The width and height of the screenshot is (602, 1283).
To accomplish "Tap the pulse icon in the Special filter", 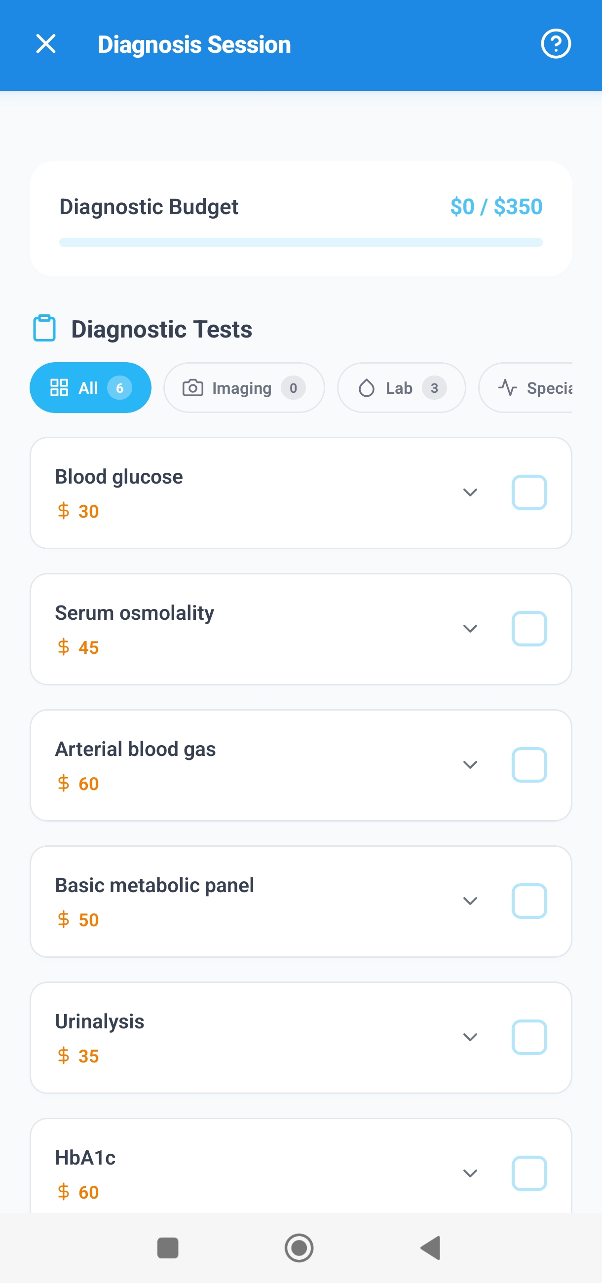I will coord(507,387).
